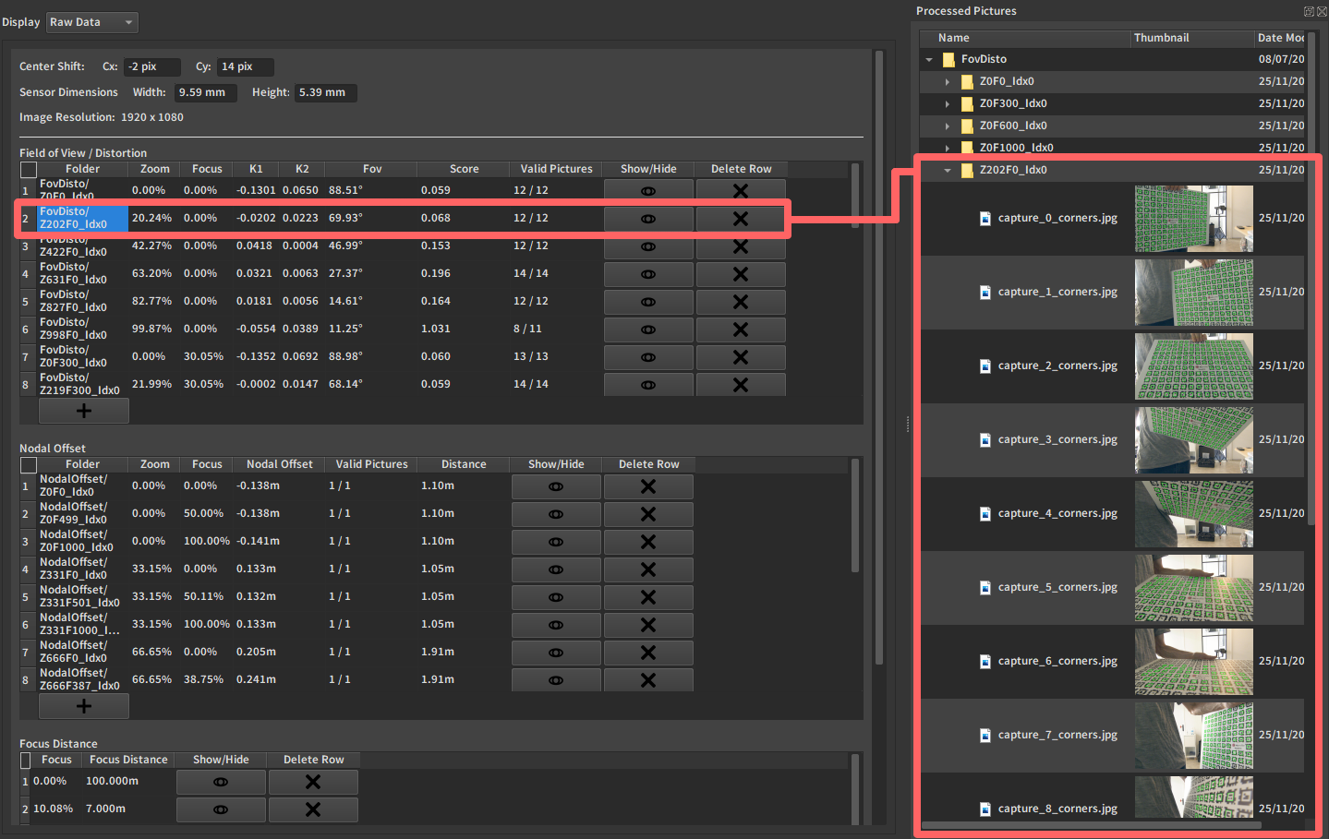This screenshot has height=839, width=1329.
Task: Delete the 7.000m focus distance row
Action: tap(313, 809)
